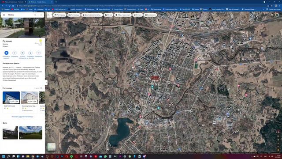Open the travel mode dropdown beside the search box

[x=49, y=15]
